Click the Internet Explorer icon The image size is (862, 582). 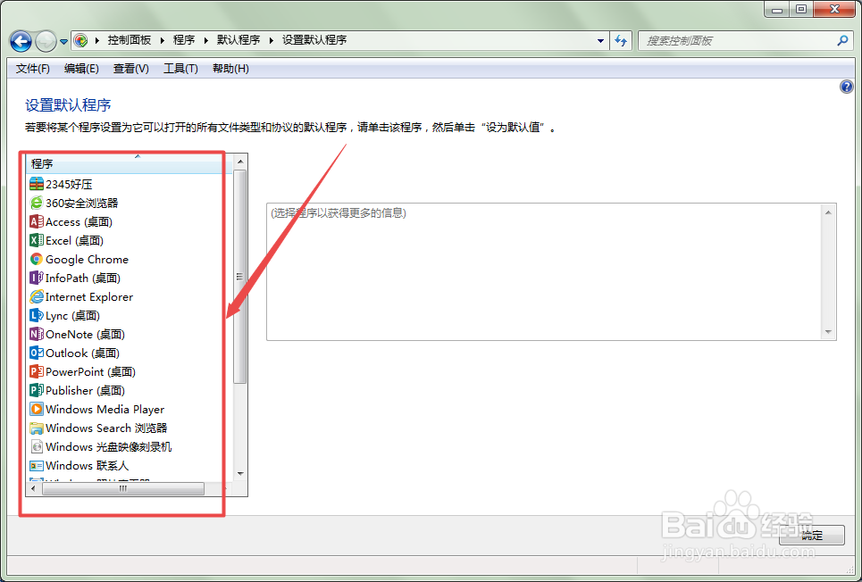[x=37, y=296]
